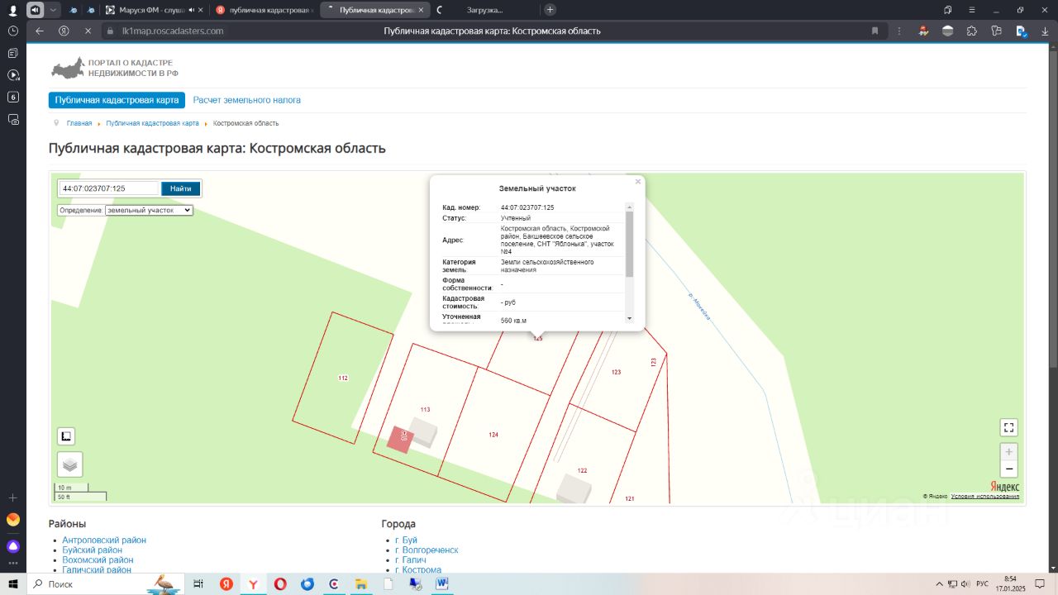Open the Вохомский район link
1058x595 pixels.
(98, 560)
